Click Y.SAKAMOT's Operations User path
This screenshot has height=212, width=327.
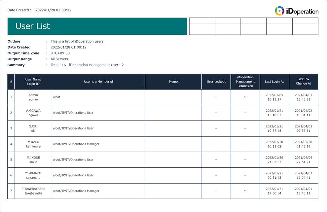click(73, 175)
